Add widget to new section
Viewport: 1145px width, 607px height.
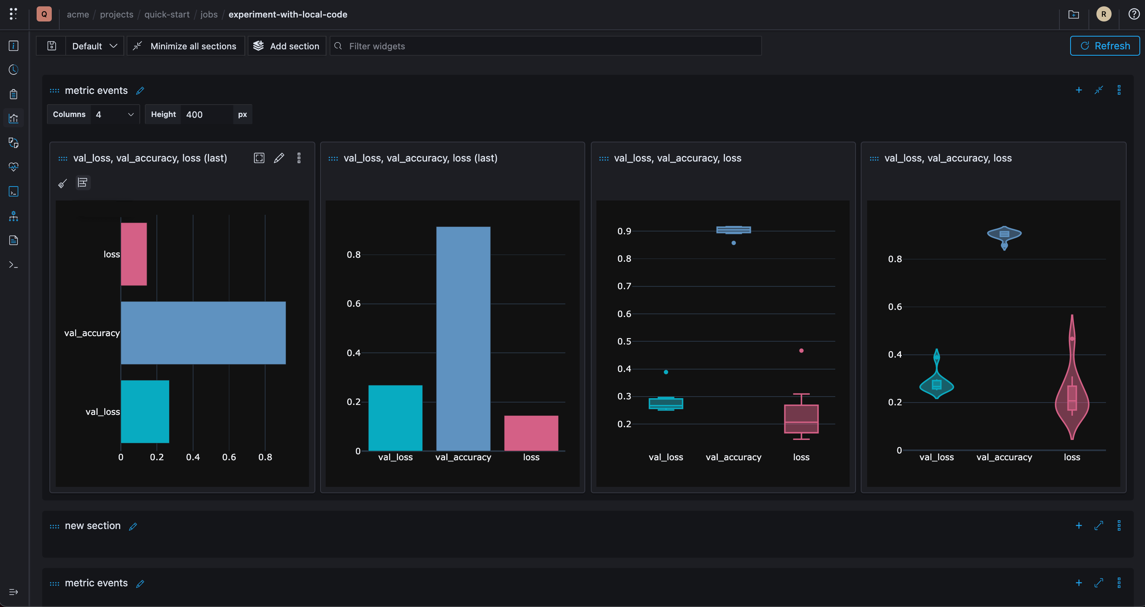click(1079, 526)
